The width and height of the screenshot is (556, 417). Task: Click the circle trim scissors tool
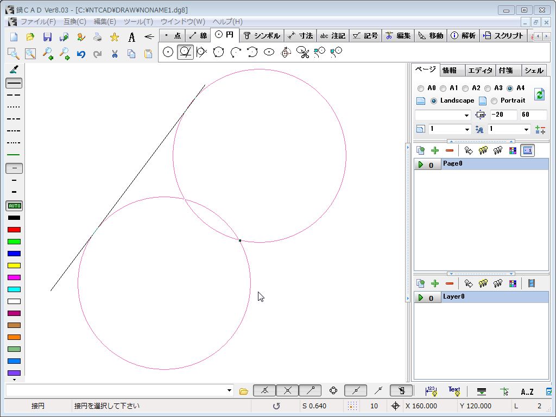pos(302,52)
